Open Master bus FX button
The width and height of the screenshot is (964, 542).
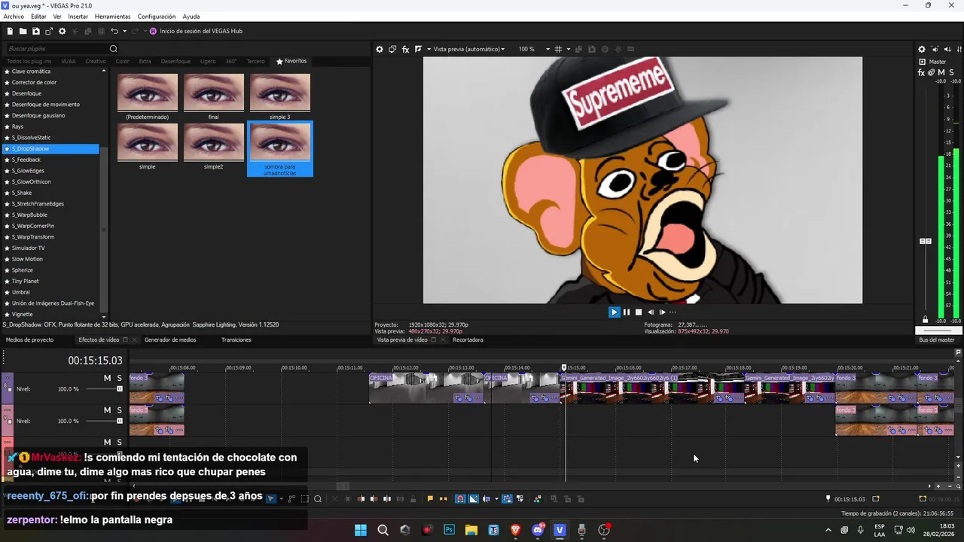922,72
